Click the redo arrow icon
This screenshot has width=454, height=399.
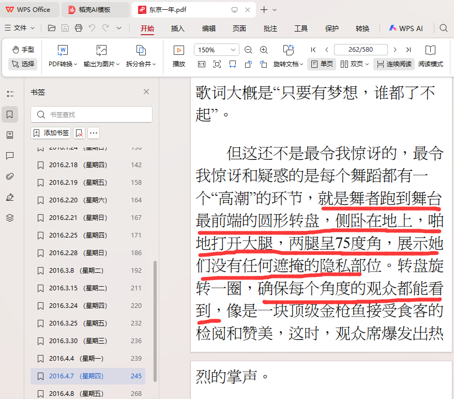tap(105, 28)
